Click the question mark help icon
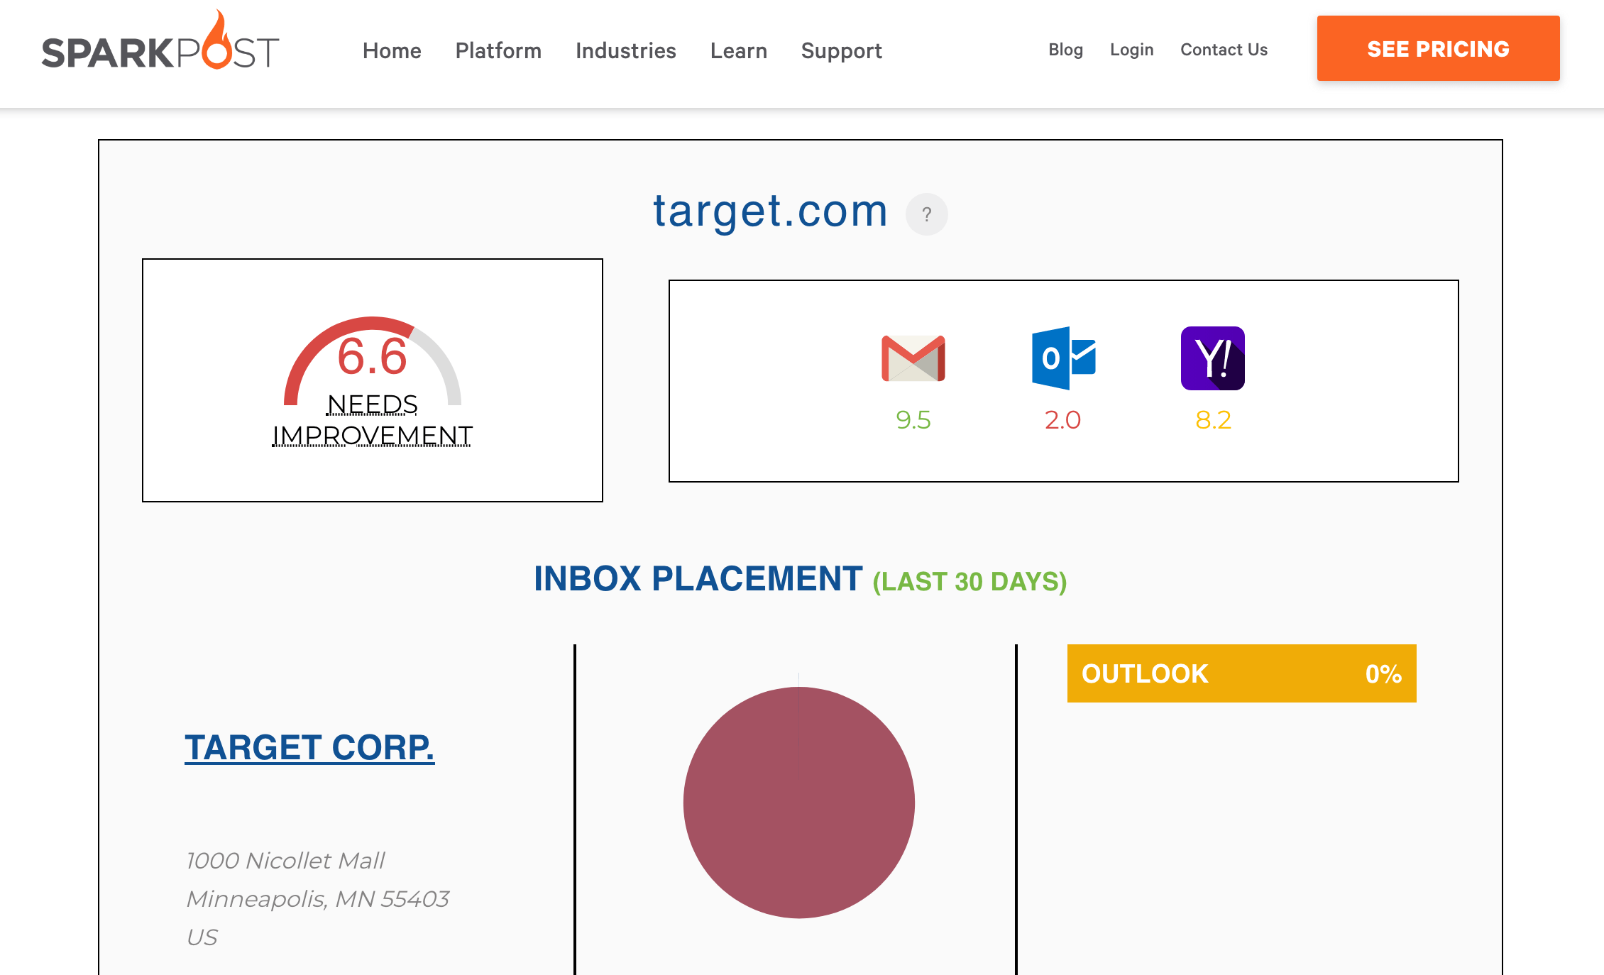 [926, 214]
